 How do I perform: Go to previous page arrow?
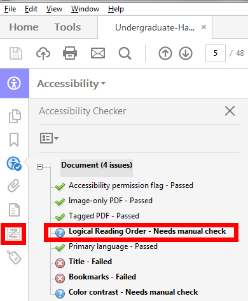[165, 53]
